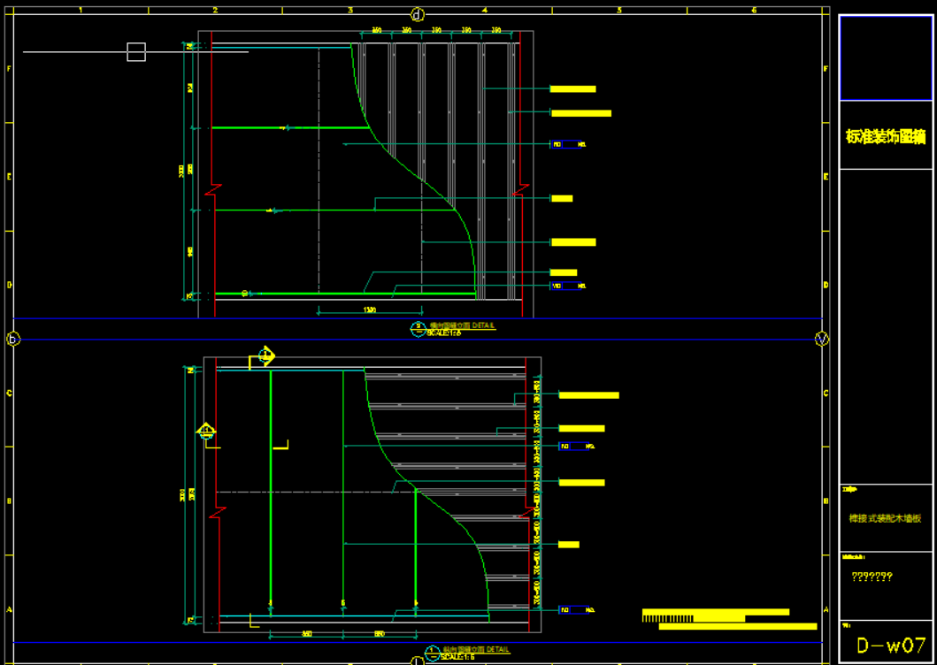Click the circled d marker on top border
This screenshot has height=665, width=937.
click(x=417, y=15)
